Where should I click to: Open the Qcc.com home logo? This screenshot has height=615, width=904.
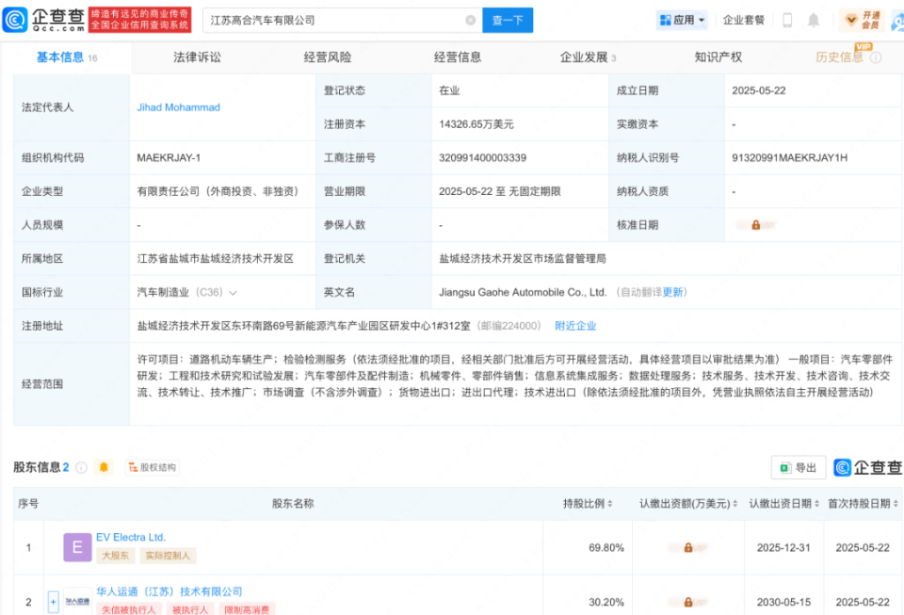[44, 20]
